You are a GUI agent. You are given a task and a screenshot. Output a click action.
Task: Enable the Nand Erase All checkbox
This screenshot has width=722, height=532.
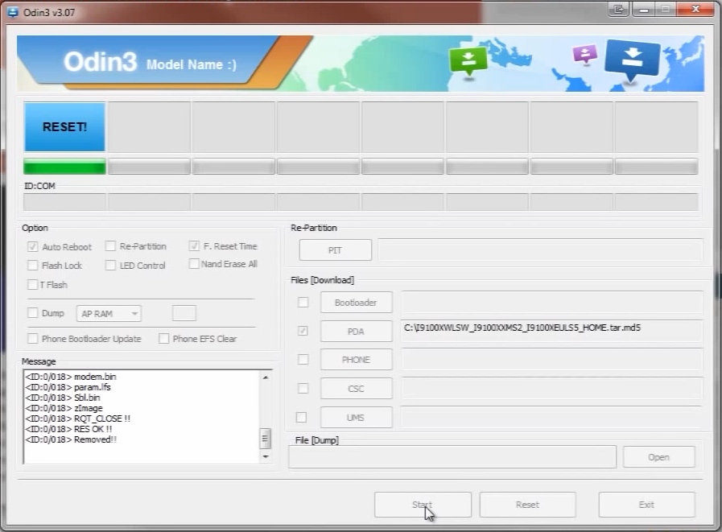pyautogui.click(x=194, y=264)
